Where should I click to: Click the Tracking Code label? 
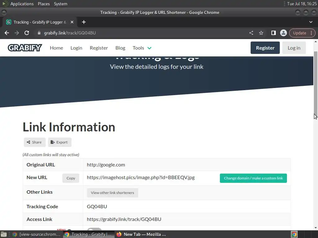pos(42,206)
